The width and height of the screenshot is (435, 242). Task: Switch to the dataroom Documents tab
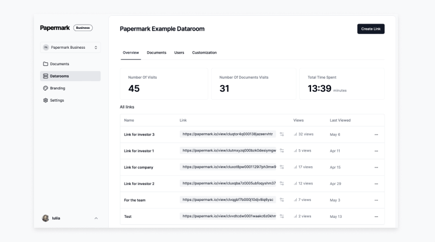[x=156, y=53]
